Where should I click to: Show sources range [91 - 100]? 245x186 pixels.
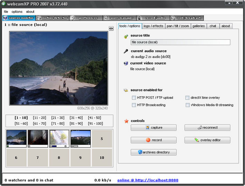96,123
